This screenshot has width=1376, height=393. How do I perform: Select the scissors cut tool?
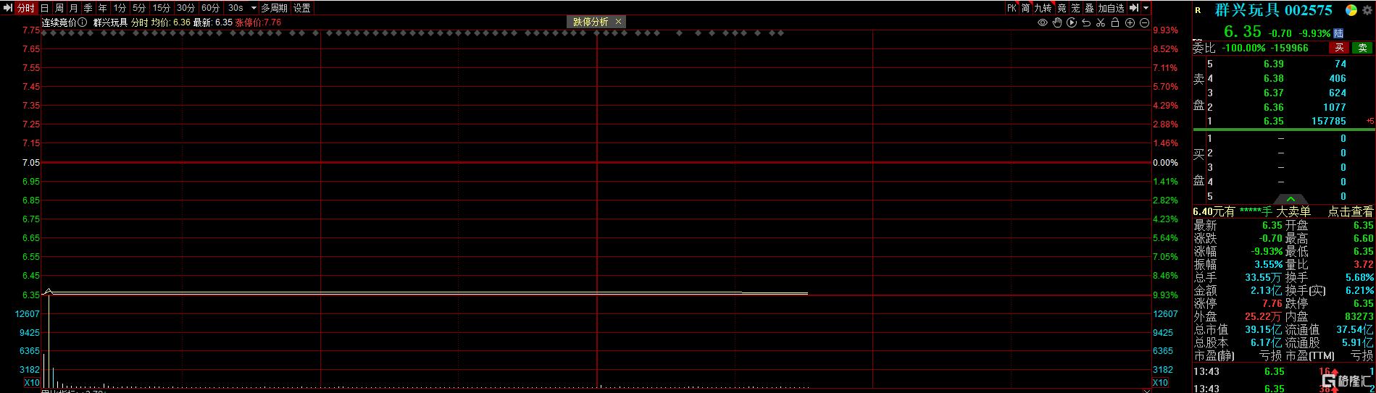[1101, 22]
